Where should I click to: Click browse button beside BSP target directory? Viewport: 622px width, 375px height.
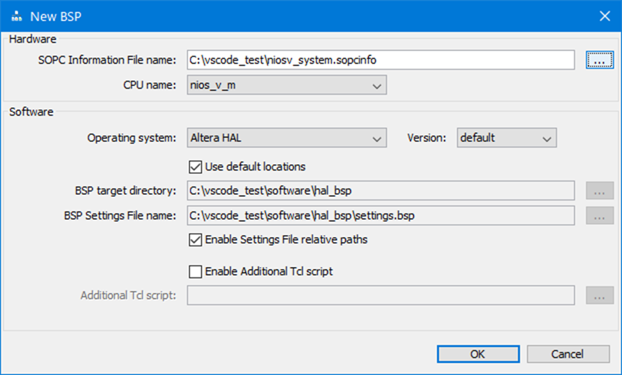point(599,190)
